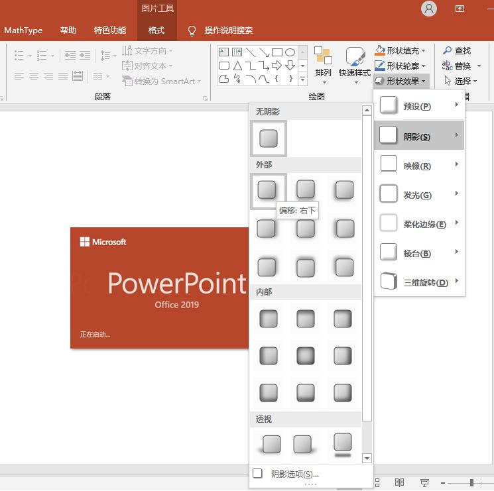Click the zoom slider handle
Viewport: 494px width, 491px height.
tap(471, 482)
